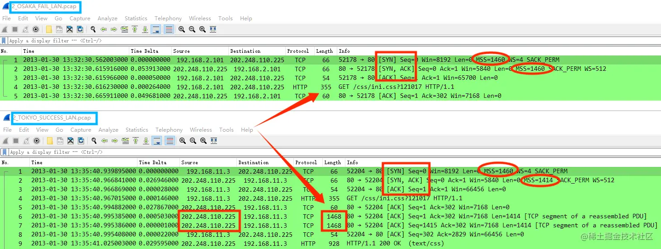Save capture file icon in OSAKA_FAIL_LAN window
Viewport: 661px width, 249px height.
coord(59,29)
